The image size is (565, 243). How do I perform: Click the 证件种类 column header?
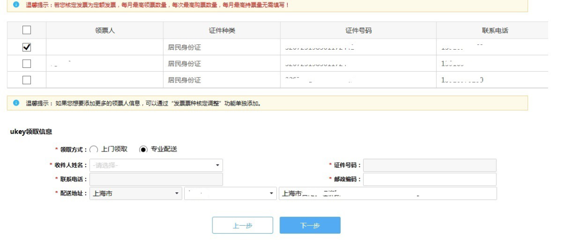click(x=222, y=30)
